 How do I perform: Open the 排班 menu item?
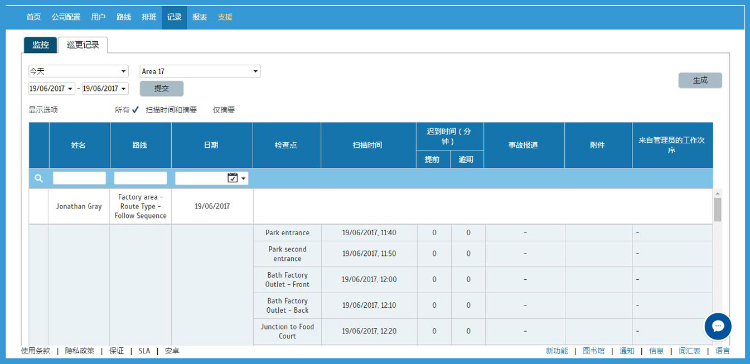149,17
